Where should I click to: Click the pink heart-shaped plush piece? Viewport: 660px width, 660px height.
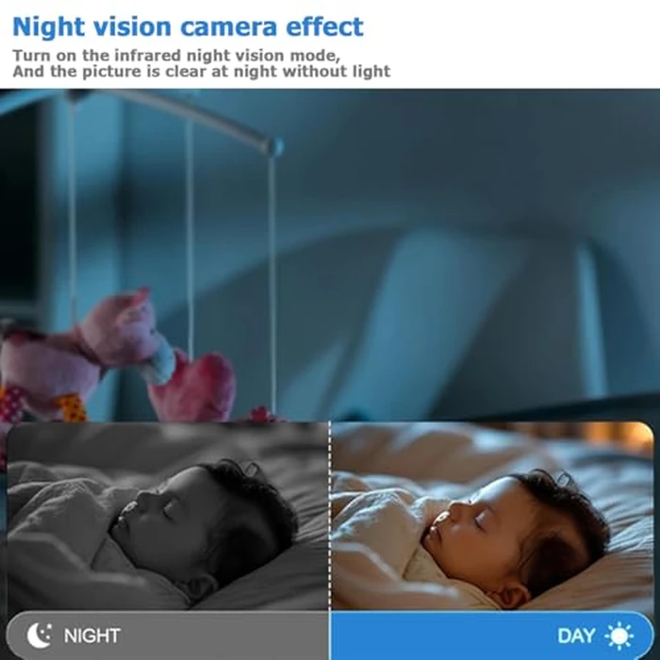pyautogui.click(x=193, y=387)
